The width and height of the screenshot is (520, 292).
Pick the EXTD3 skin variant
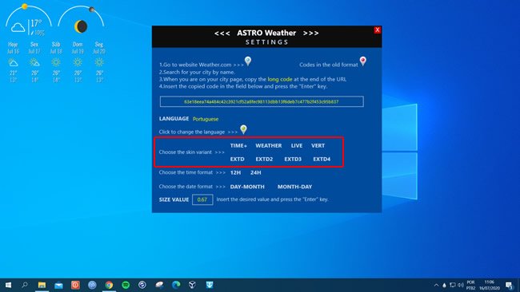click(293, 160)
